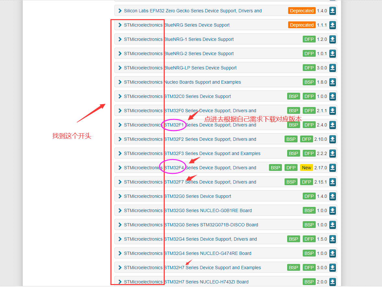Viewport: 382px width, 287px height.
Task: Open STM32H7 Series NUCLEO-H743ZI Board link
Action: click(186, 282)
